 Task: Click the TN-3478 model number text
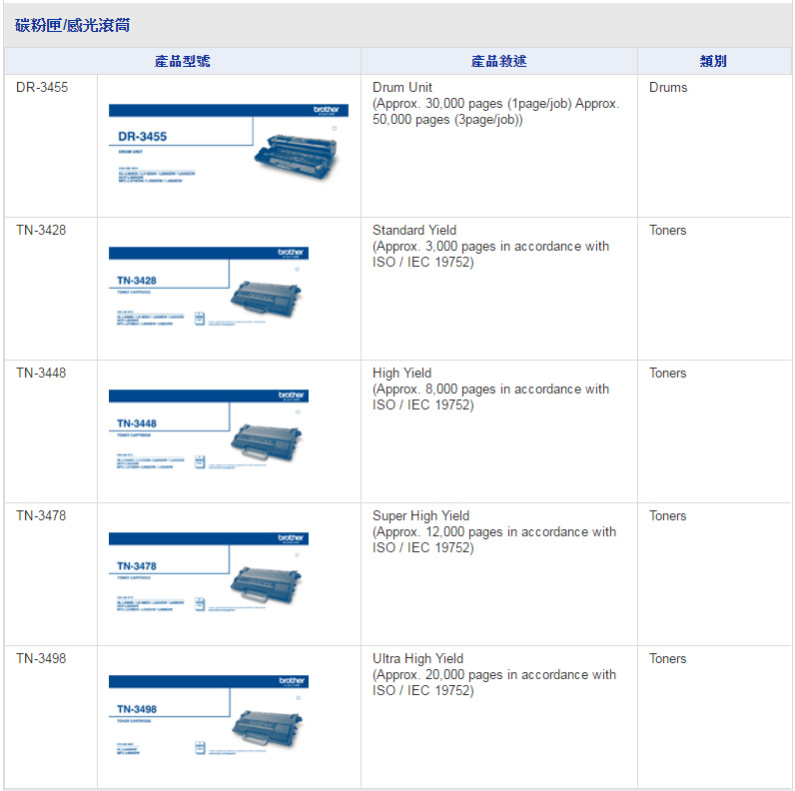[x=41, y=515]
